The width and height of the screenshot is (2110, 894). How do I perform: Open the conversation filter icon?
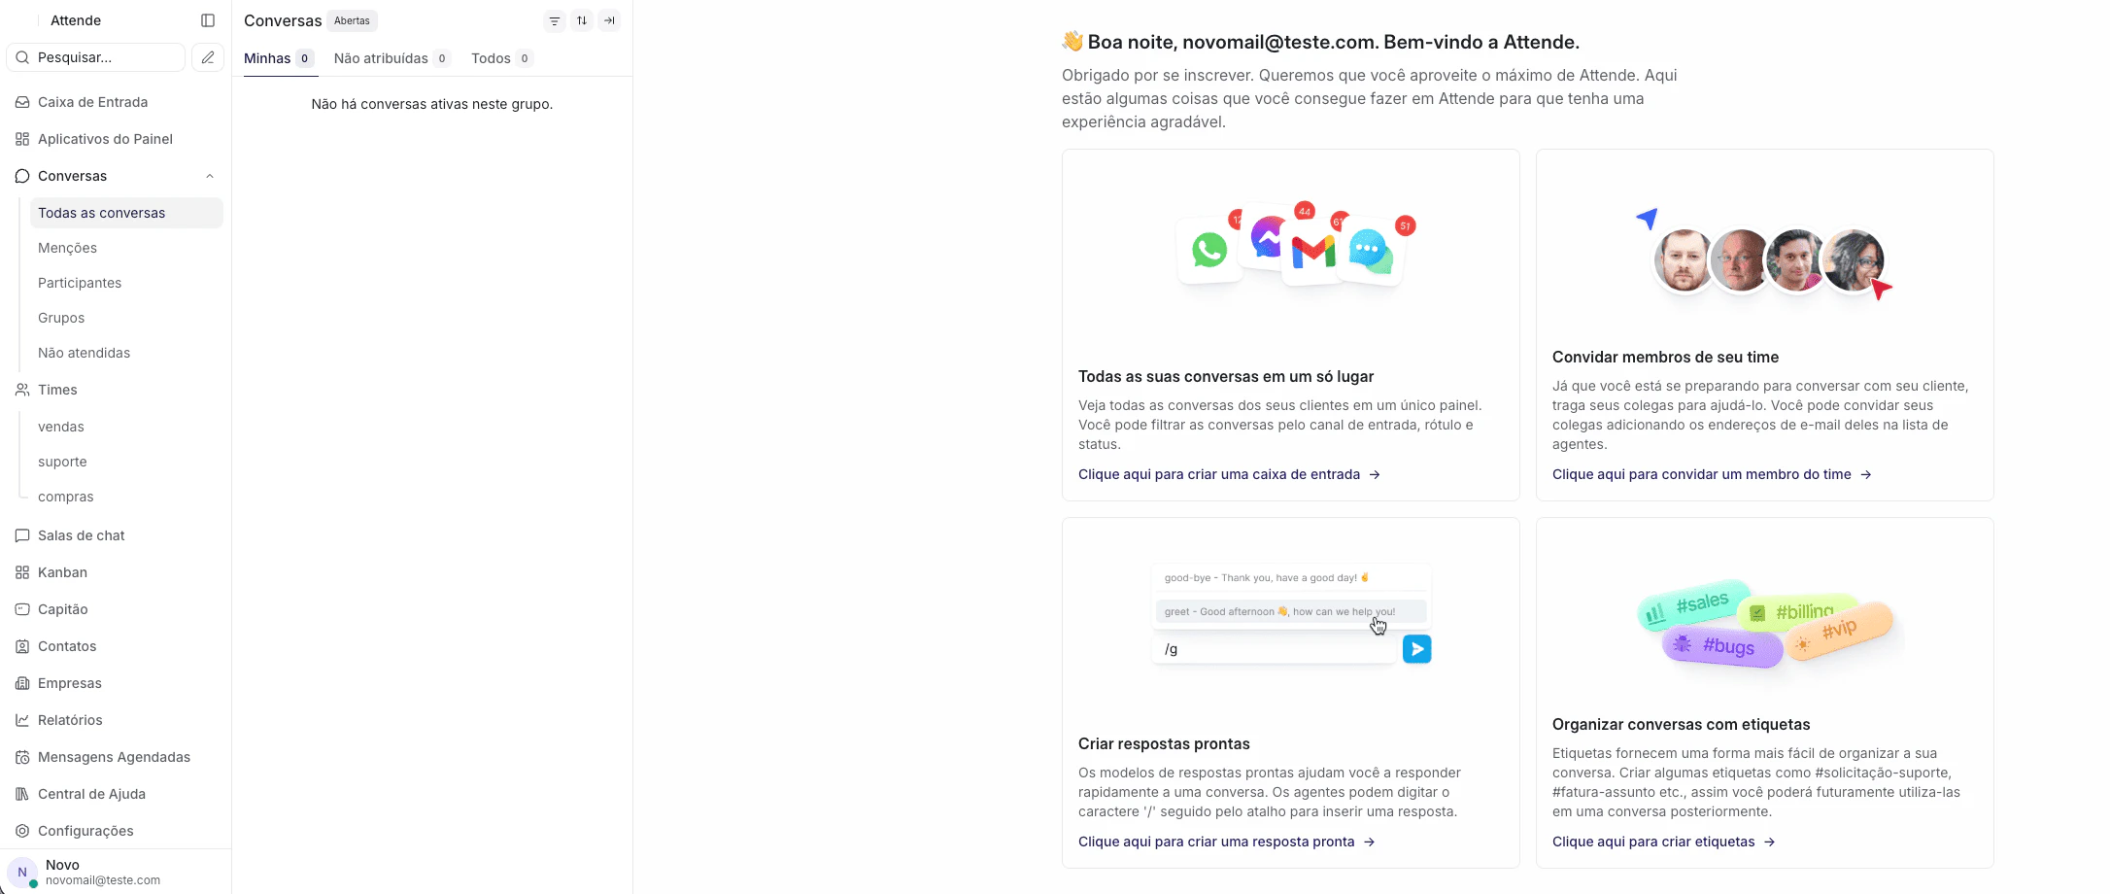pos(555,20)
